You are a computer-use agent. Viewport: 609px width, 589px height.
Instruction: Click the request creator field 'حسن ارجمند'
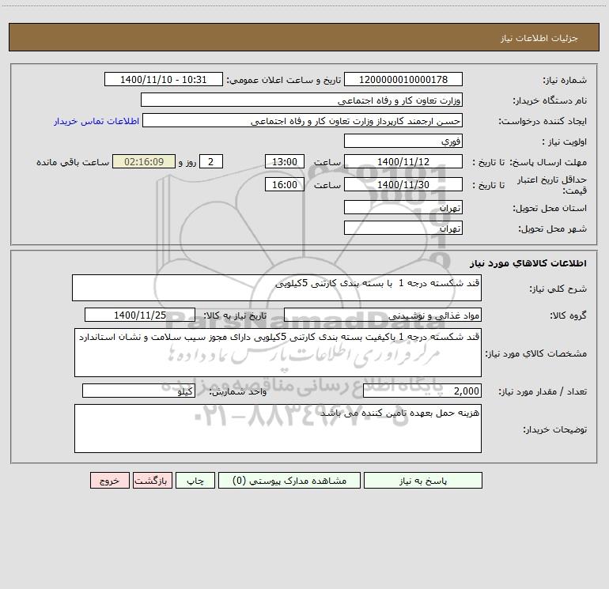pyautogui.click(x=302, y=120)
